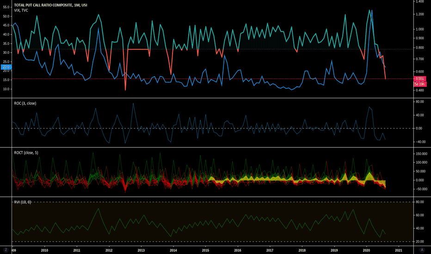Click the 1.000 value on the right price scale

[420, 30]
